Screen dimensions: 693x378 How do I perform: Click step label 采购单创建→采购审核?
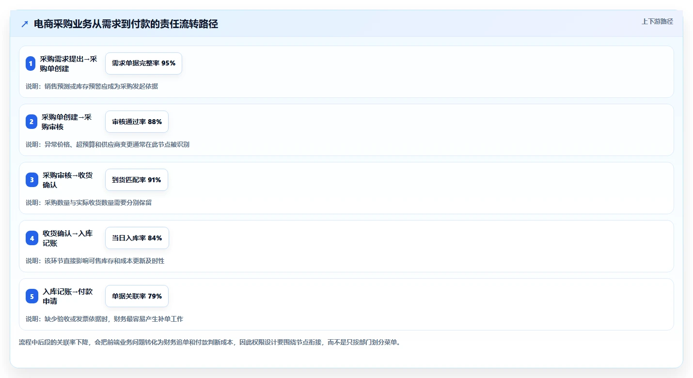pos(67,122)
